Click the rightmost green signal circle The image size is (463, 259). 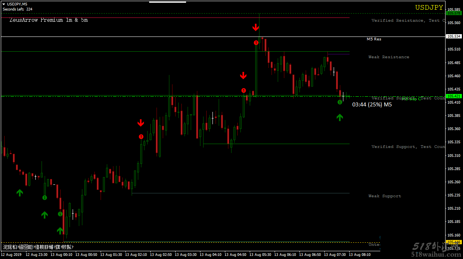click(x=340, y=102)
